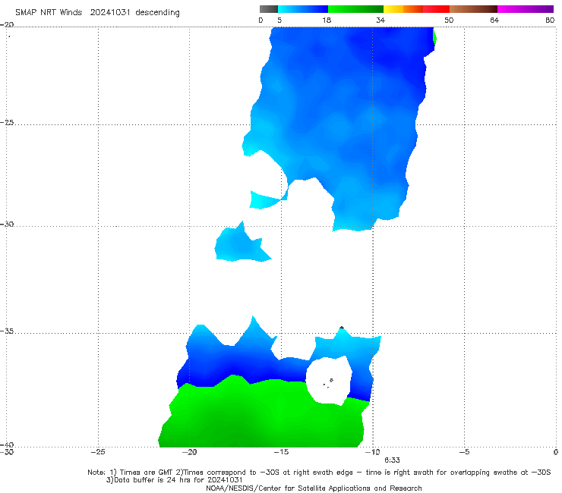Click the longitude '0' axis label

[555, 452]
